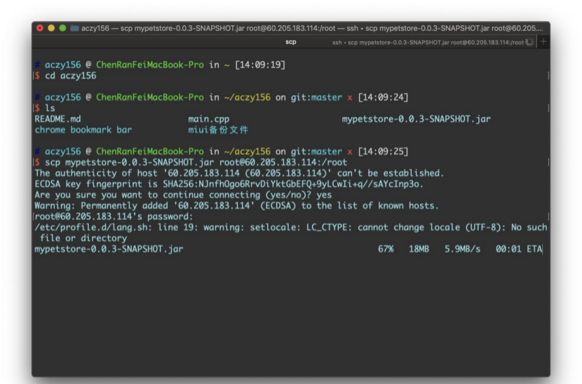
Task: Click the timestamp '[14:09:24]'
Action: click(x=383, y=97)
